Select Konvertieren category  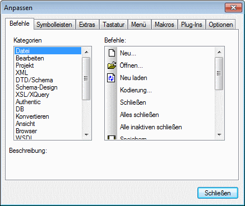tap(48, 116)
